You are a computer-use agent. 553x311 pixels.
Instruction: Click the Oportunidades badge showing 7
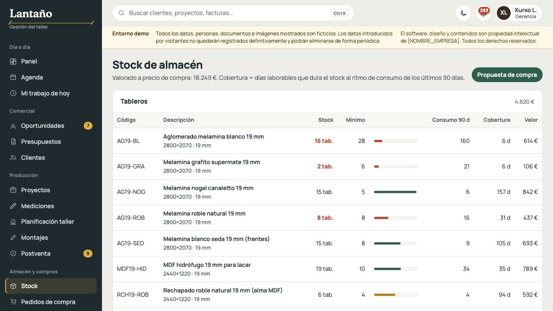(x=88, y=126)
